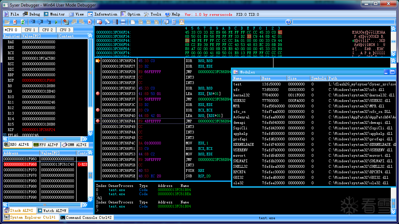The image size is (399, 224).
Task: Open the Watch ALT+W tab
Action: [x=52, y=210]
